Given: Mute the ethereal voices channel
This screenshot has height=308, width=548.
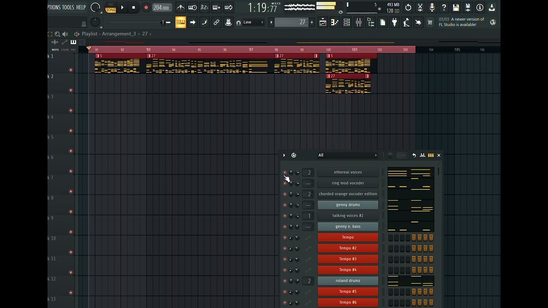Looking at the screenshot, I should pyautogui.click(x=285, y=172).
